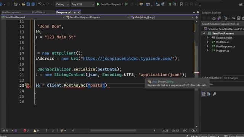Screen dimensions: 244x137
Task: Select the Solution Explorer bottom tab
Action: click(212, 78)
